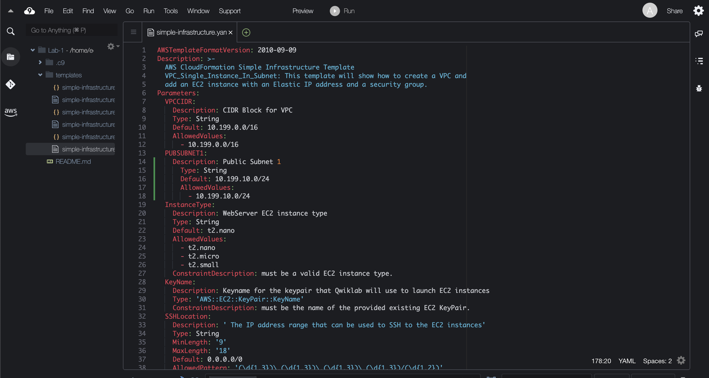
Task: Click the Run label beside play icon
Action: tap(349, 11)
